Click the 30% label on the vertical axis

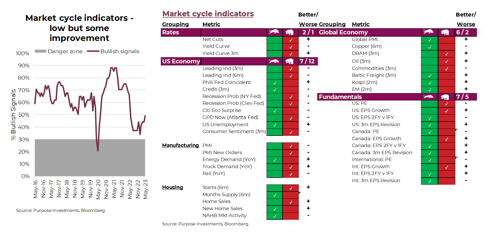pyautogui.click(x=24, y=140)
